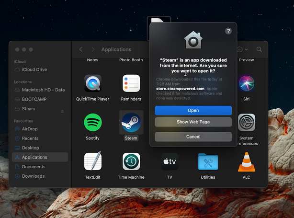Click the highlighted Steam name label
The width and height of the screenshot is (294, 218).
(x=131, y=138)
